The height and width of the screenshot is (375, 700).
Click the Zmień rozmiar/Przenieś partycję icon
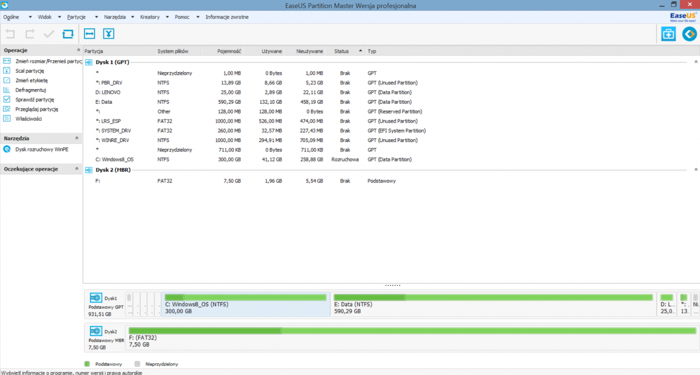pos(7,61)
